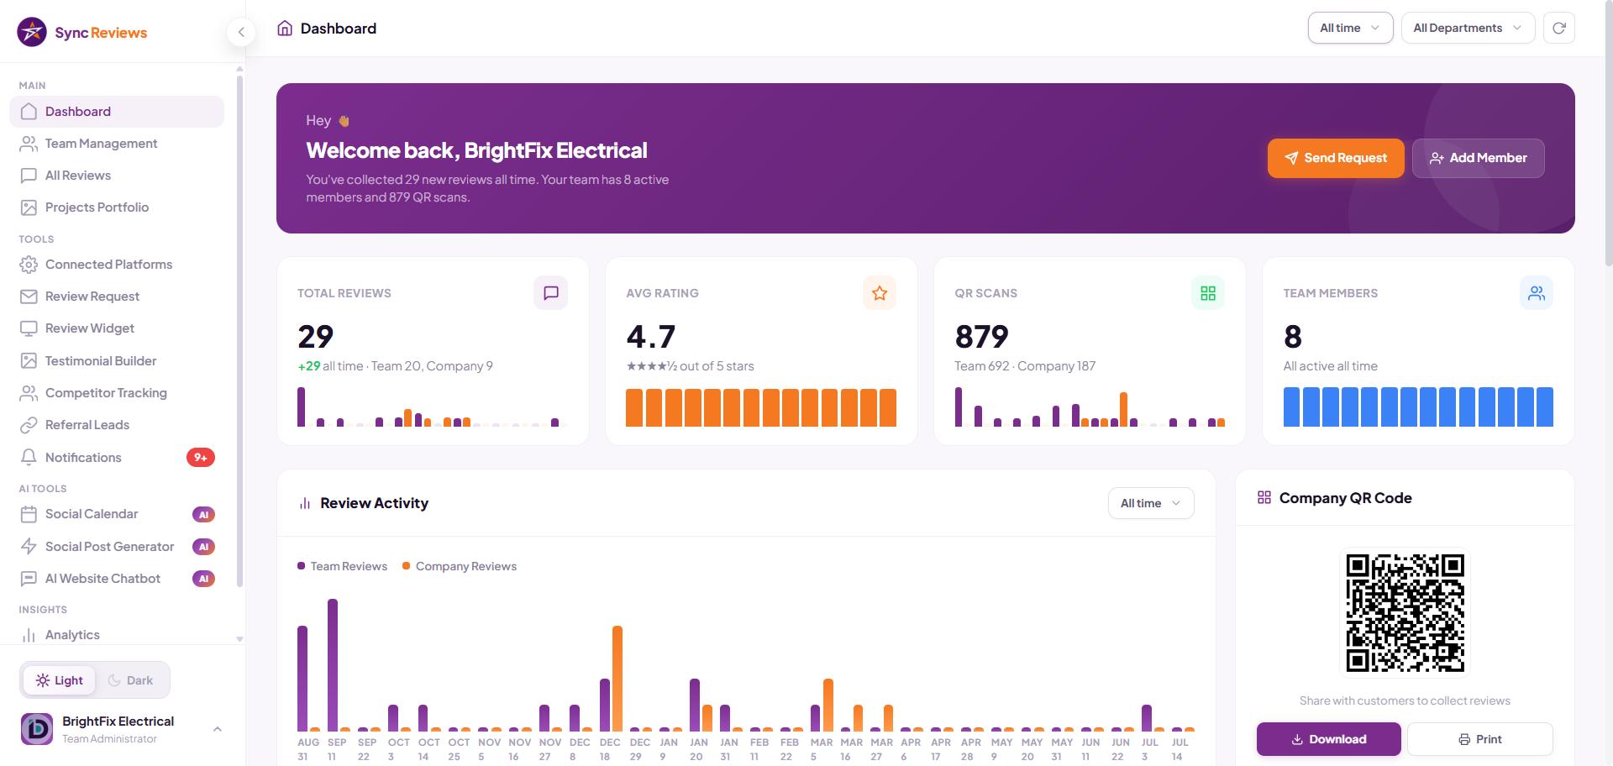This screenshot has height=766, width=1613.
Task: Click the tall SEP 11 team reviews bar
Action: [333, 665]
